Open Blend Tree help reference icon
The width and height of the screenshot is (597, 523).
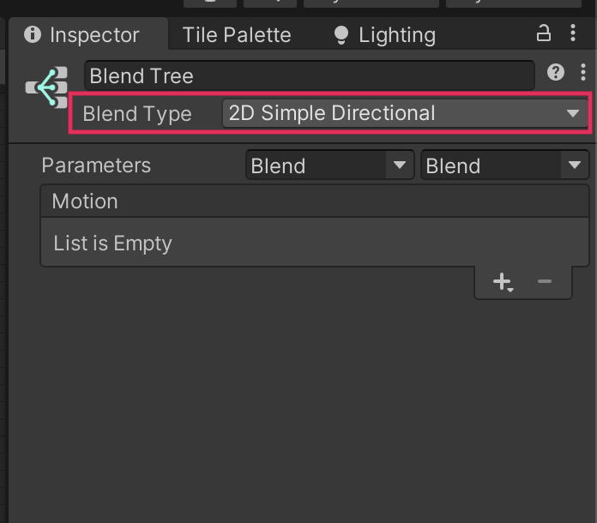click(x=557, y=73)
